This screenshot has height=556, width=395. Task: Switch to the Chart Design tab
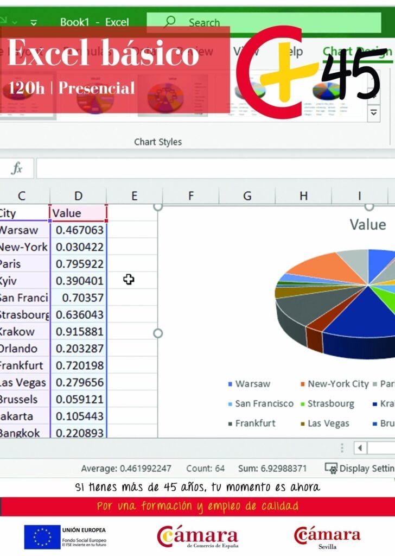click(x=355, y=52)
